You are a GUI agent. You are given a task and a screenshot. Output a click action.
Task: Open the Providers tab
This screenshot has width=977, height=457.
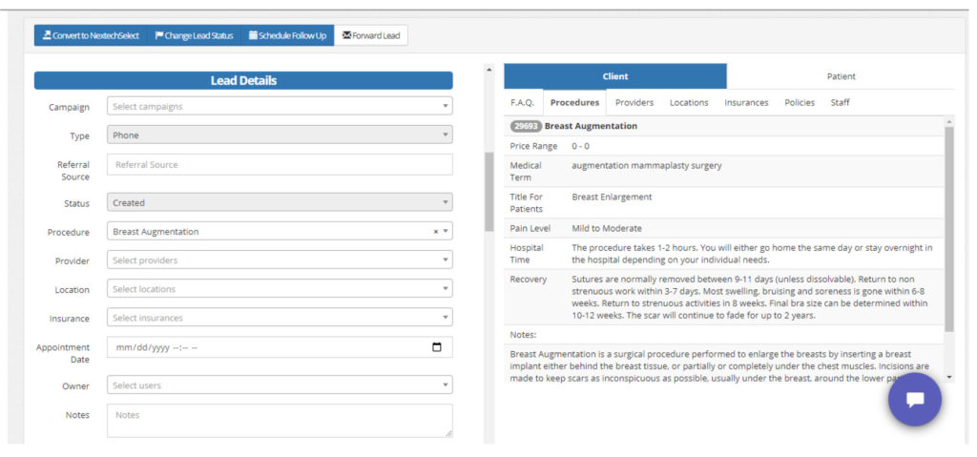(x=634, y=102)
